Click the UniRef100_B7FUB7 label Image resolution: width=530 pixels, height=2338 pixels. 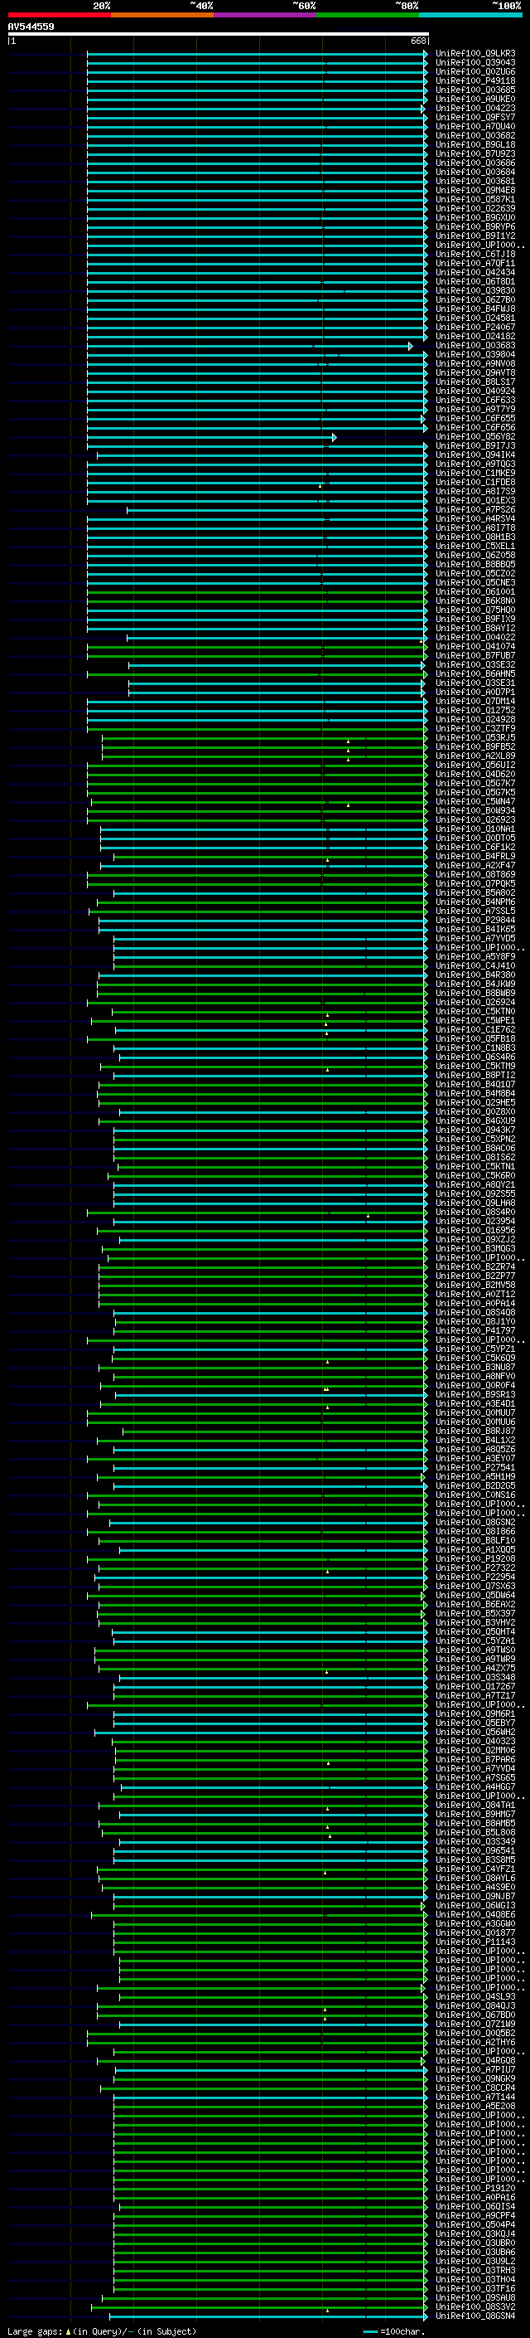475,655
